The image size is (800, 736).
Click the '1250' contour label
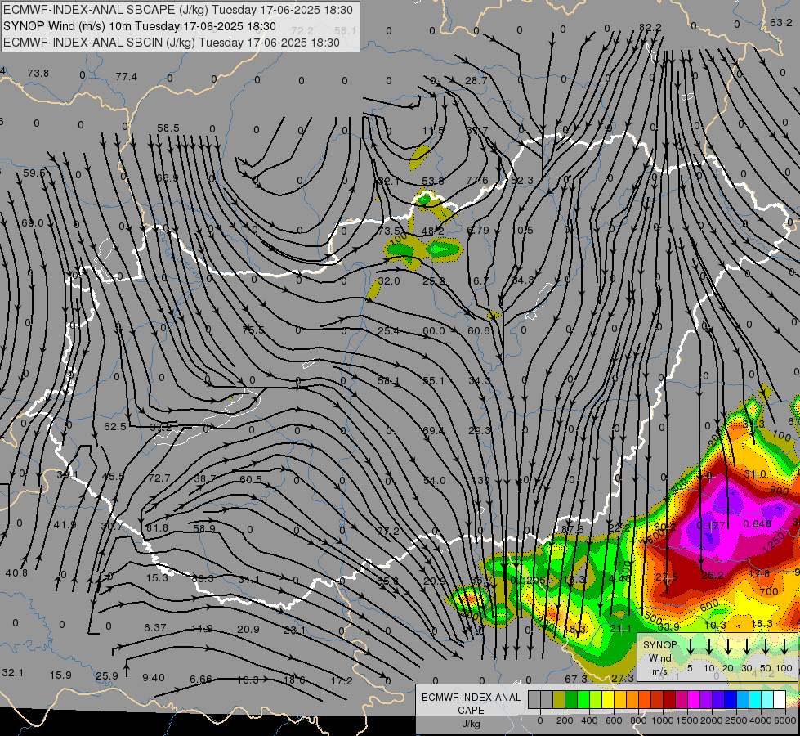(x=775, y=543)
